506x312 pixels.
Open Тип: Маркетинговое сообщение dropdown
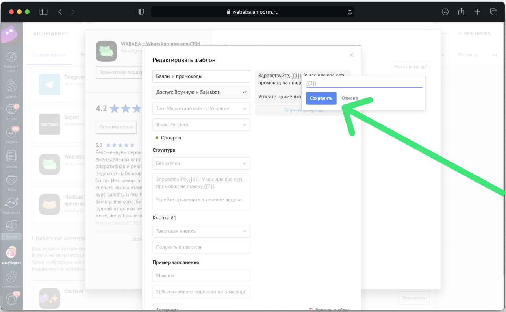pos(201,108)
